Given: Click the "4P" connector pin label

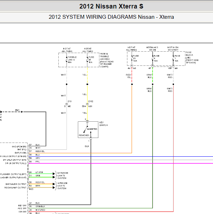Looking at the screenshot, I should pyautogui.click(x=150, y=68).
